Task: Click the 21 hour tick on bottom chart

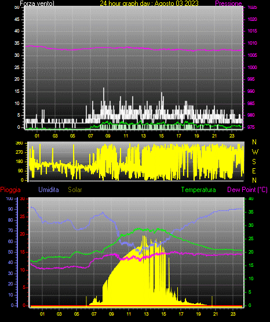Action: tap(216, 314)
